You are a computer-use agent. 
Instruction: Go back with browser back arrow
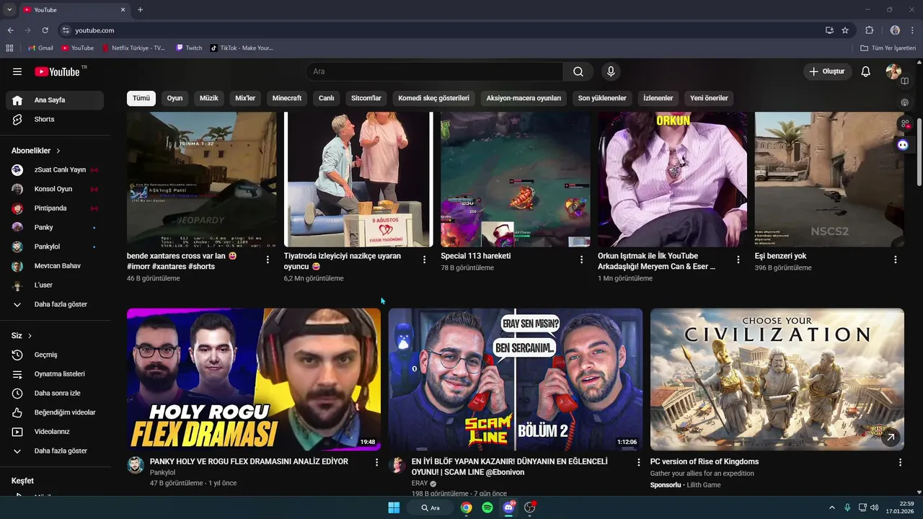[10, 30]
